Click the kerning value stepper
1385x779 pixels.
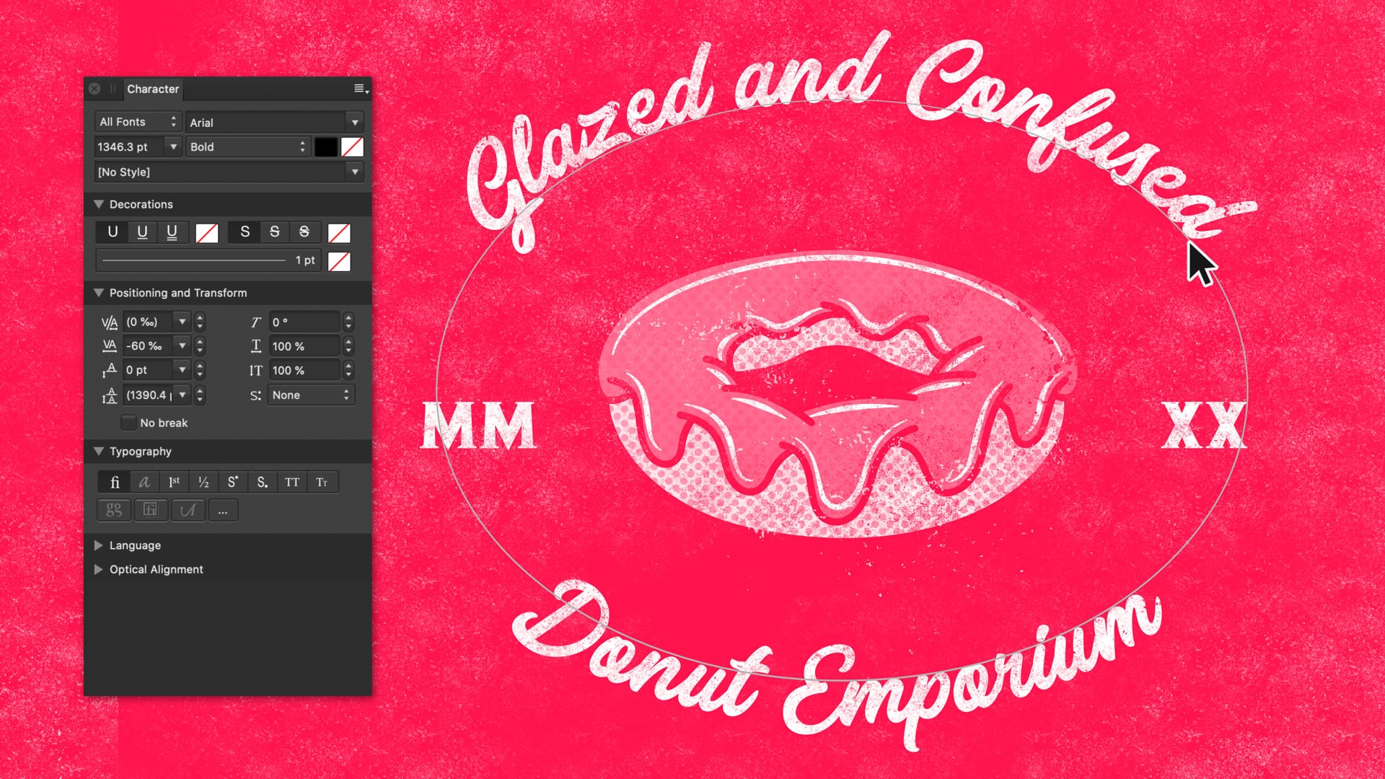pos(199,322)
